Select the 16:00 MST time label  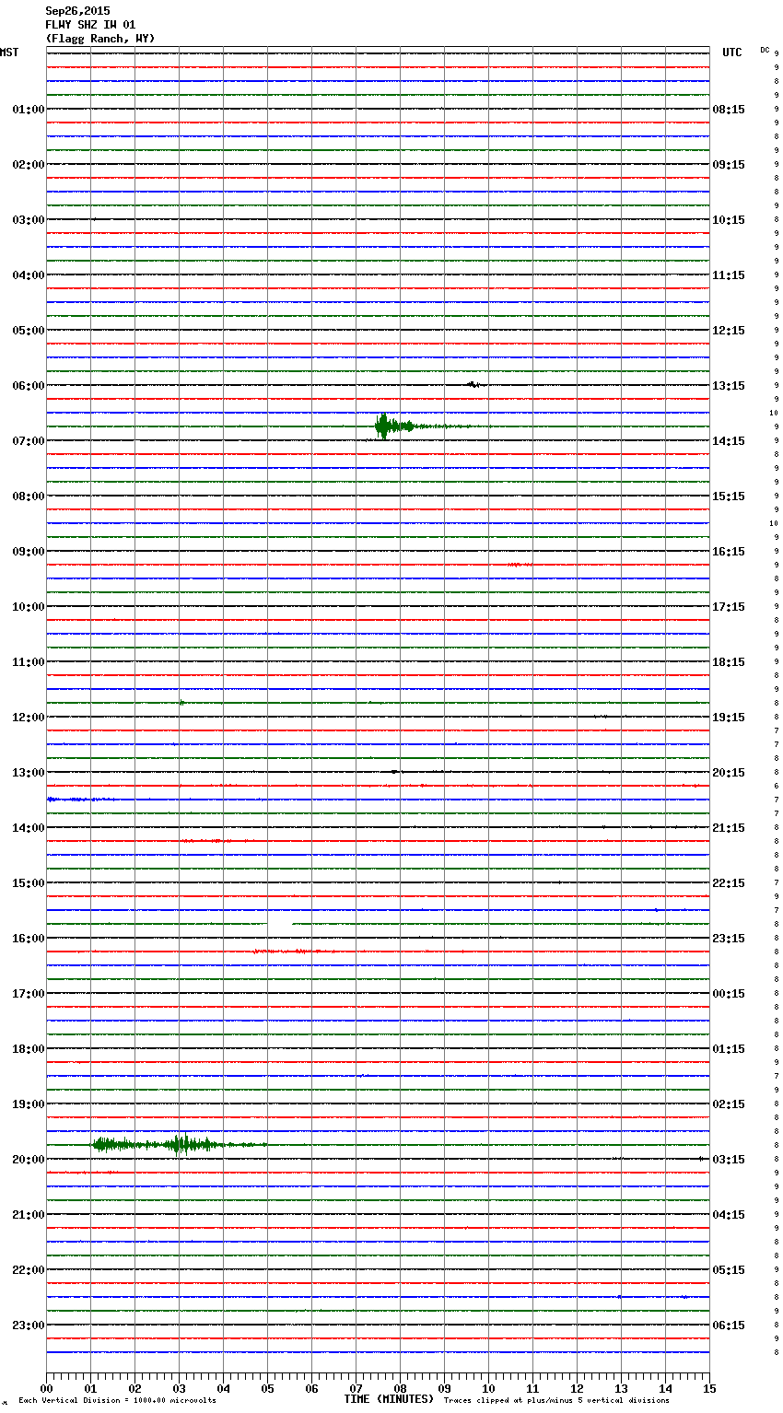[x=28, y=939]
